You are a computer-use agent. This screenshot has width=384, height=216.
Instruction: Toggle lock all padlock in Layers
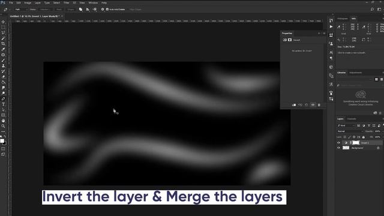(364, 137)
